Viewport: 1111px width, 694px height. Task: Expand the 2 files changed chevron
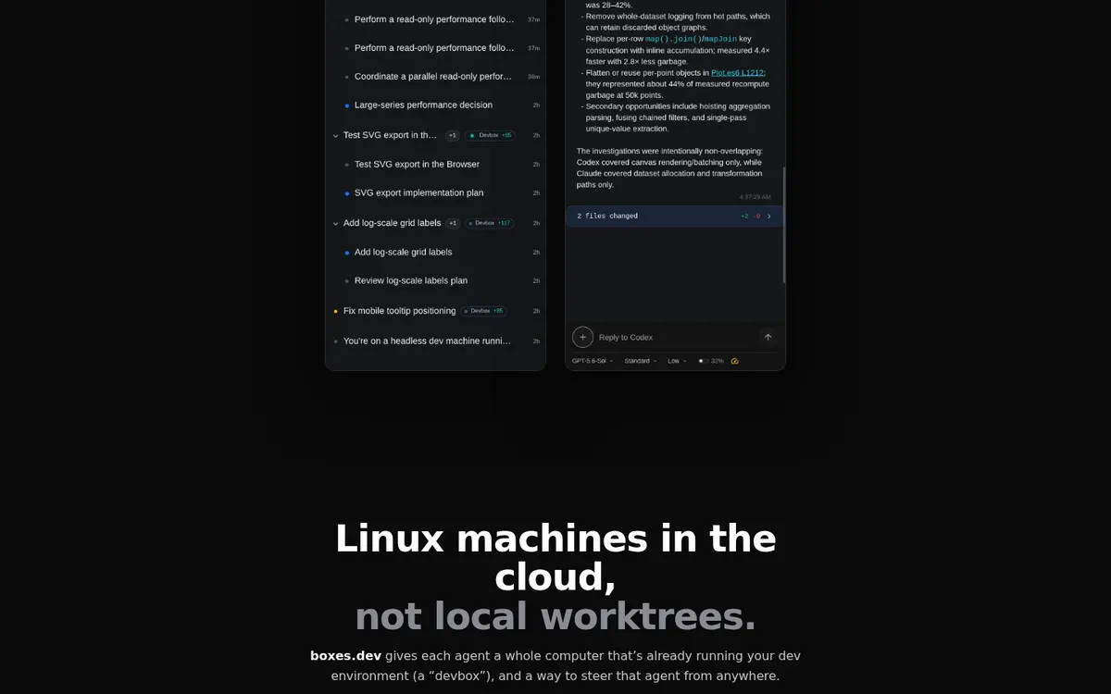(x=768, y=216)
